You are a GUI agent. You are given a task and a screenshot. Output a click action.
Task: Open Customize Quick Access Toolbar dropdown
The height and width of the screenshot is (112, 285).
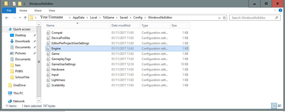(24, 4)
